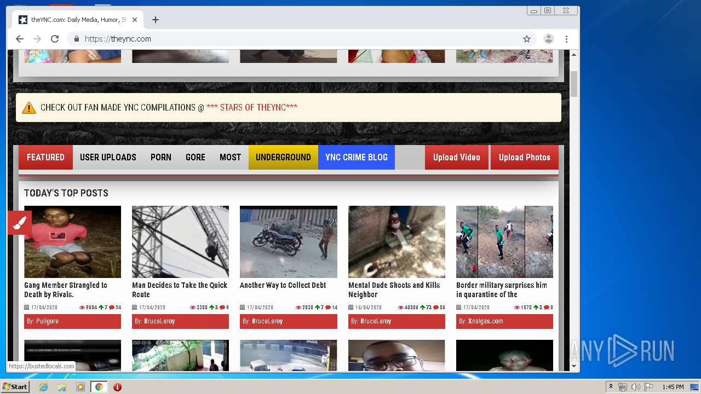Open Another Way to Collect Debt title

(x=283, y=285)
